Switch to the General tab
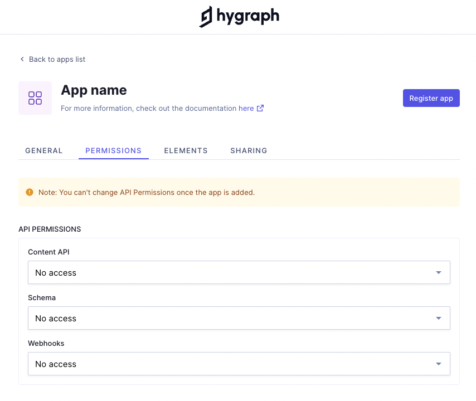This screenshot has height=401, width=476. tap(44, 150)
